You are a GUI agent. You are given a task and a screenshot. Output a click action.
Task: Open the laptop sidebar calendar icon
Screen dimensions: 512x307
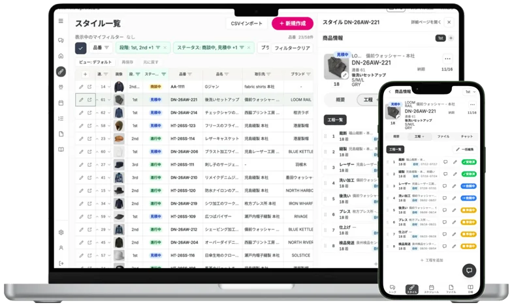(61, 103)
